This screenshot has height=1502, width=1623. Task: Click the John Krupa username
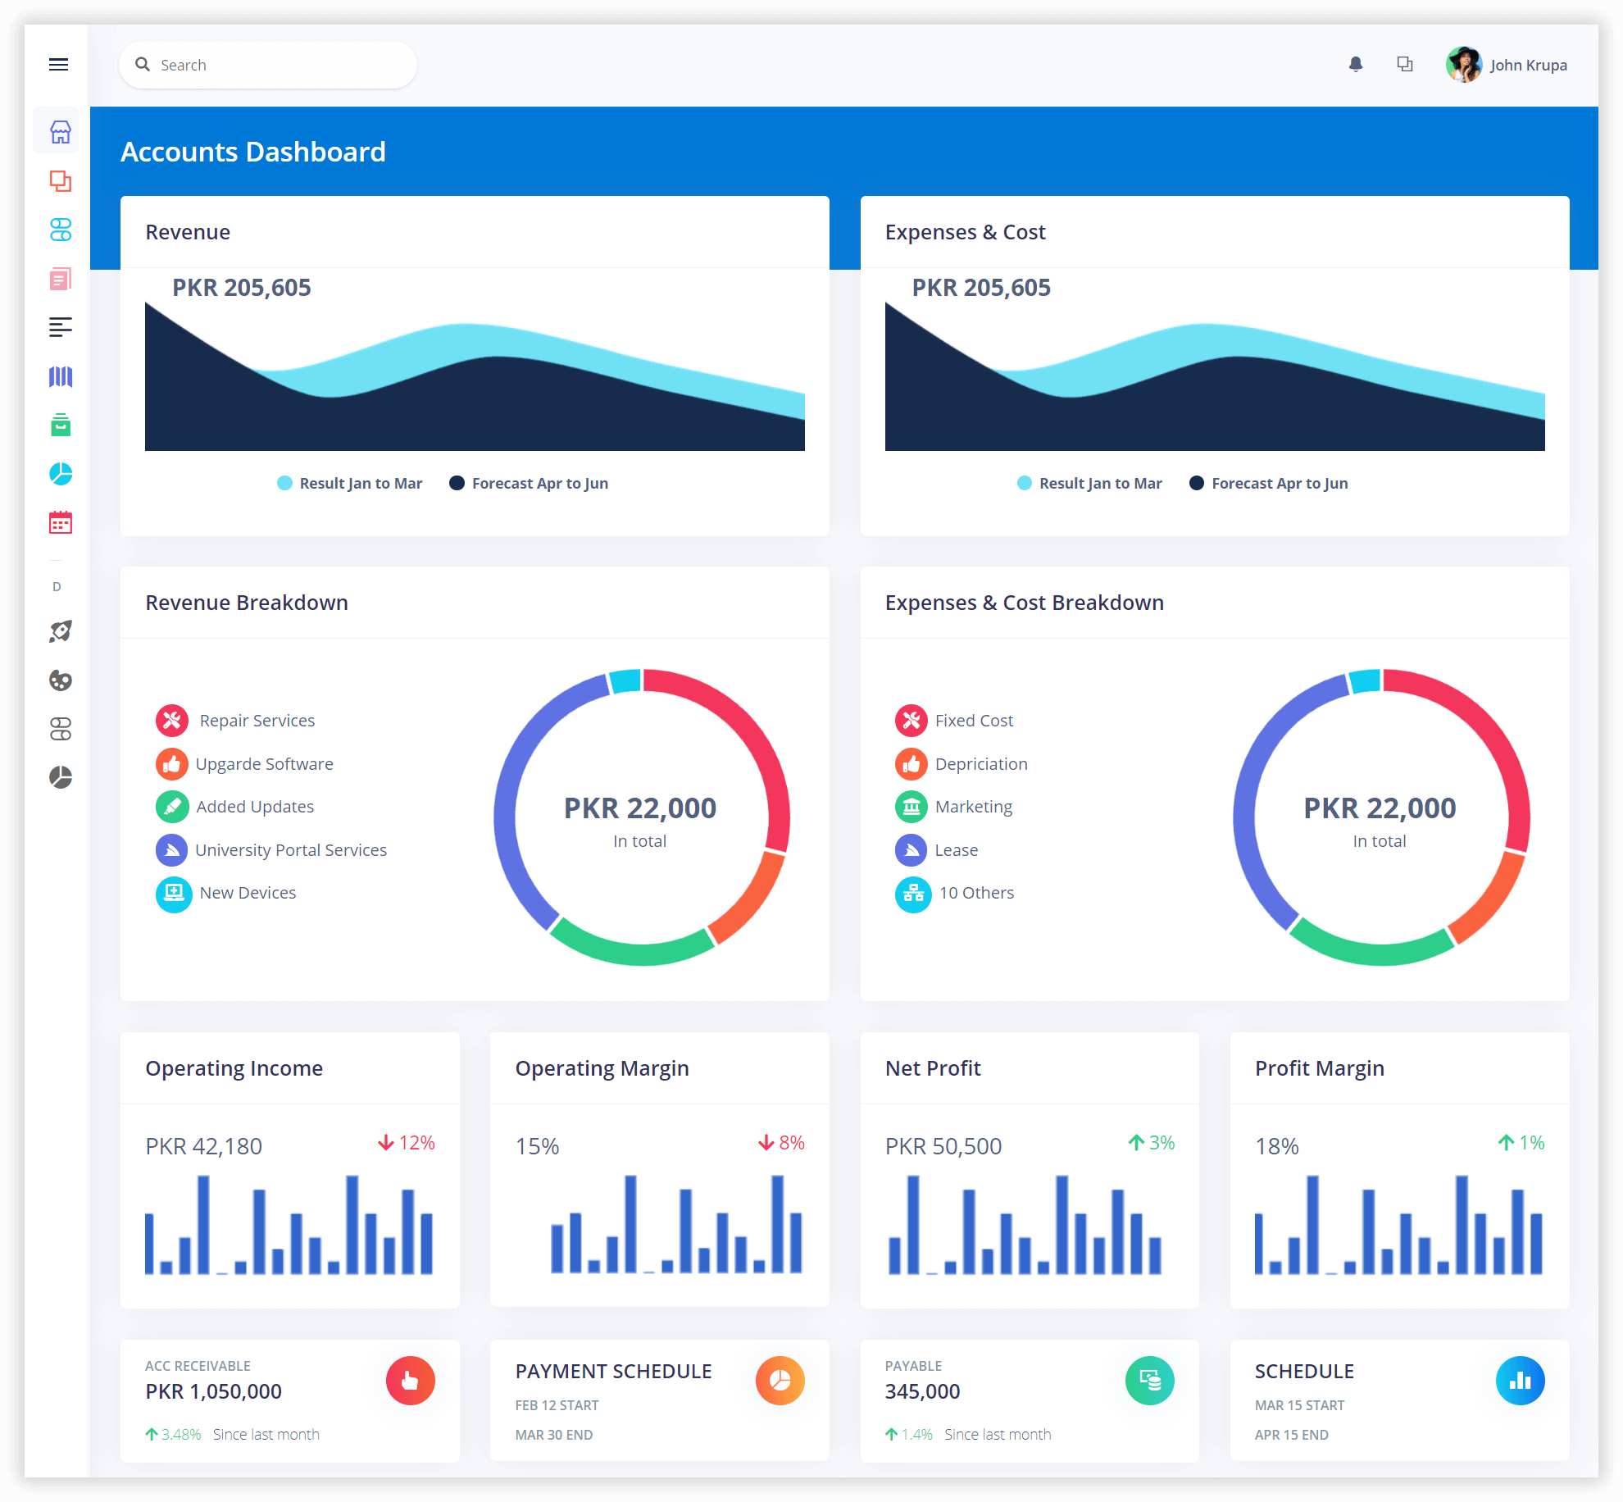click(x=1529, y=65)
